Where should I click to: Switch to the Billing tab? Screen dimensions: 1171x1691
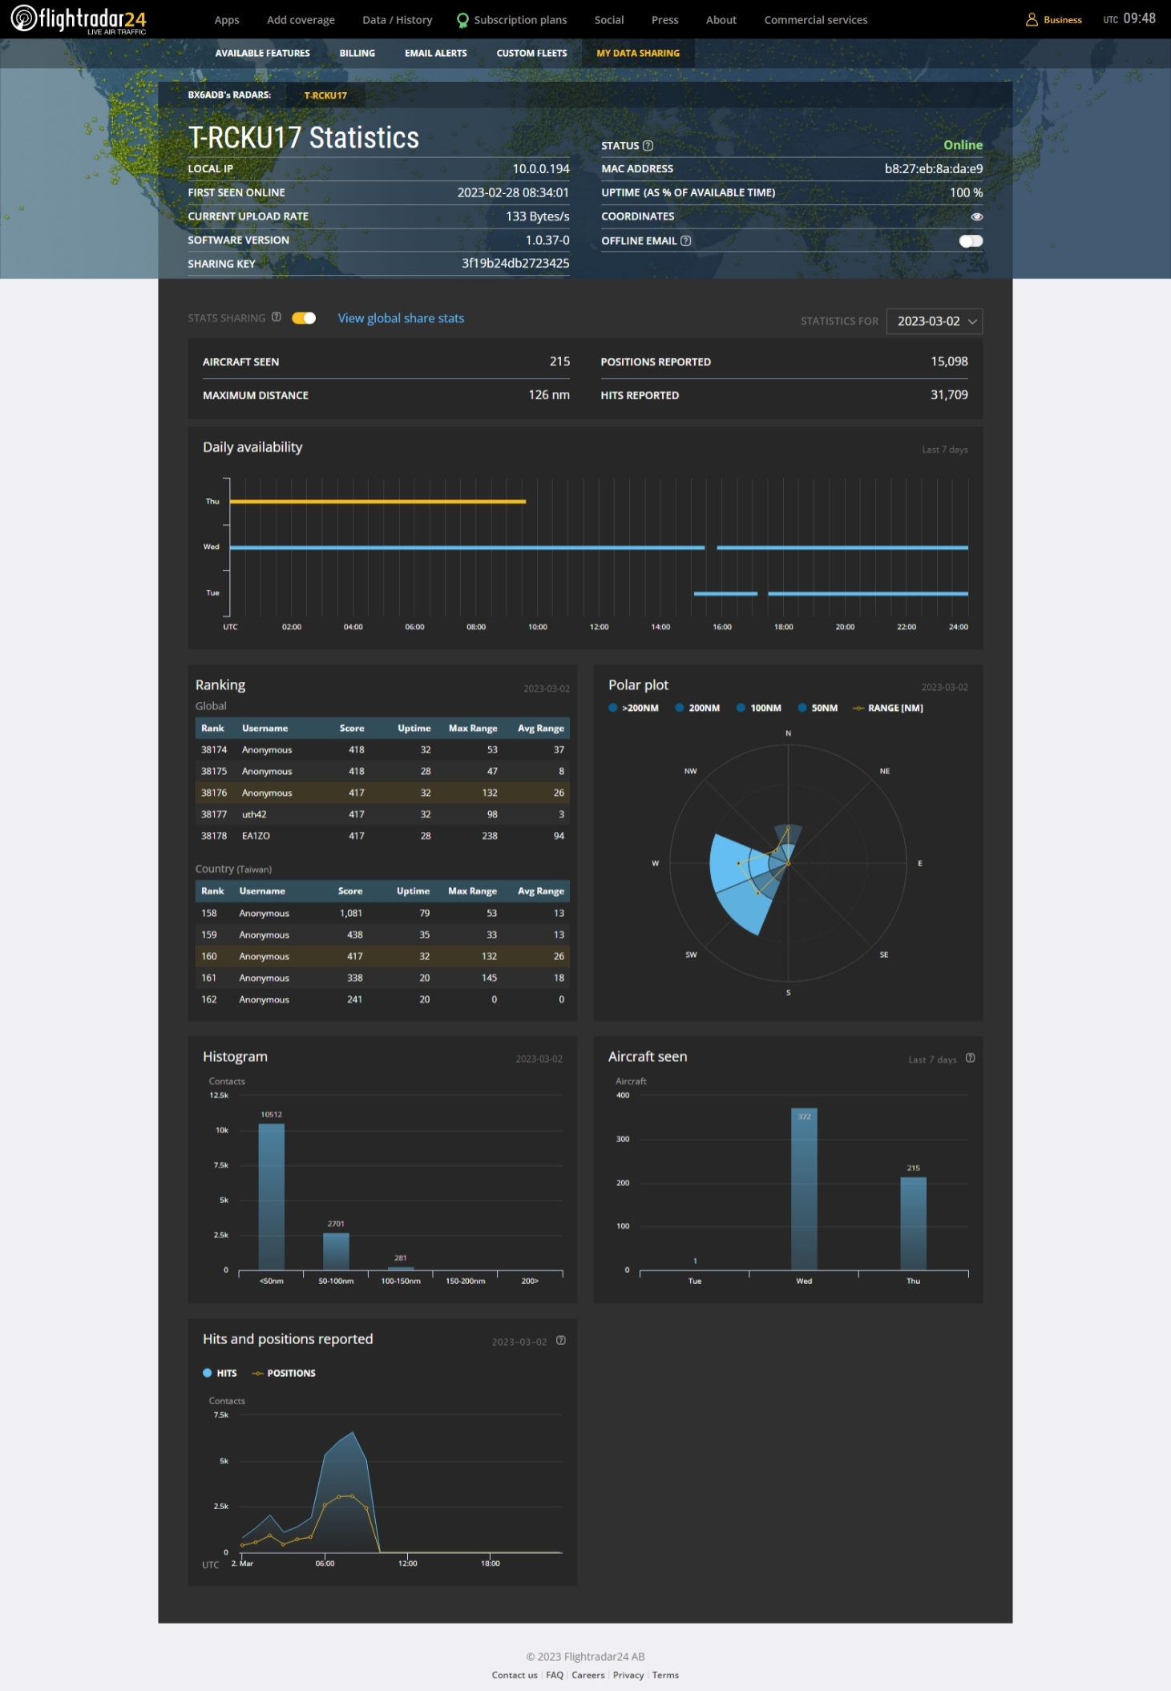tap(357, 54)
